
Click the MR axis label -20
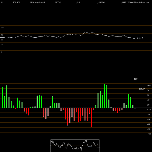(148, 115)
